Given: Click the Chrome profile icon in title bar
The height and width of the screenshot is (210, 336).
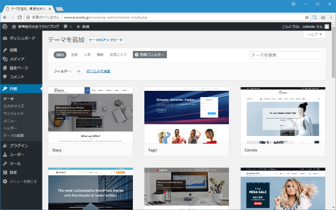Looking at the screenshot, I should [293, 4].
